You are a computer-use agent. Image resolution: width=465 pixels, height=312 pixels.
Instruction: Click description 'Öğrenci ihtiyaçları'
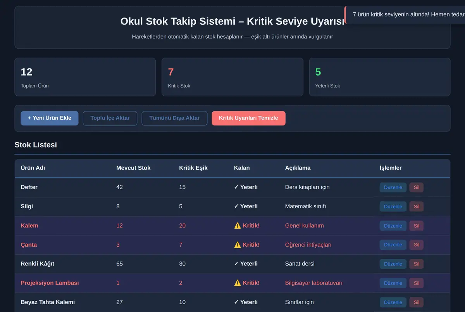[308, 245]
